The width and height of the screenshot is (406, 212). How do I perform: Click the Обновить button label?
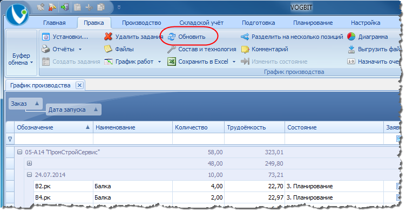click(192, 37)
